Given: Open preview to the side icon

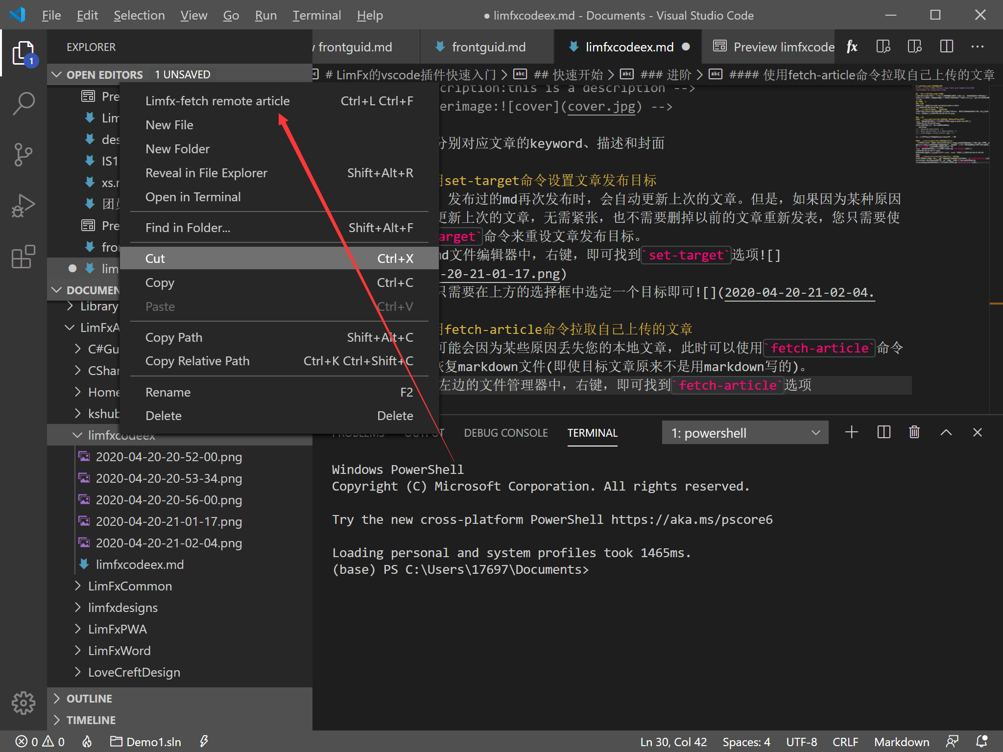Looking at the screenshot, I should click(x=883, y=47).
